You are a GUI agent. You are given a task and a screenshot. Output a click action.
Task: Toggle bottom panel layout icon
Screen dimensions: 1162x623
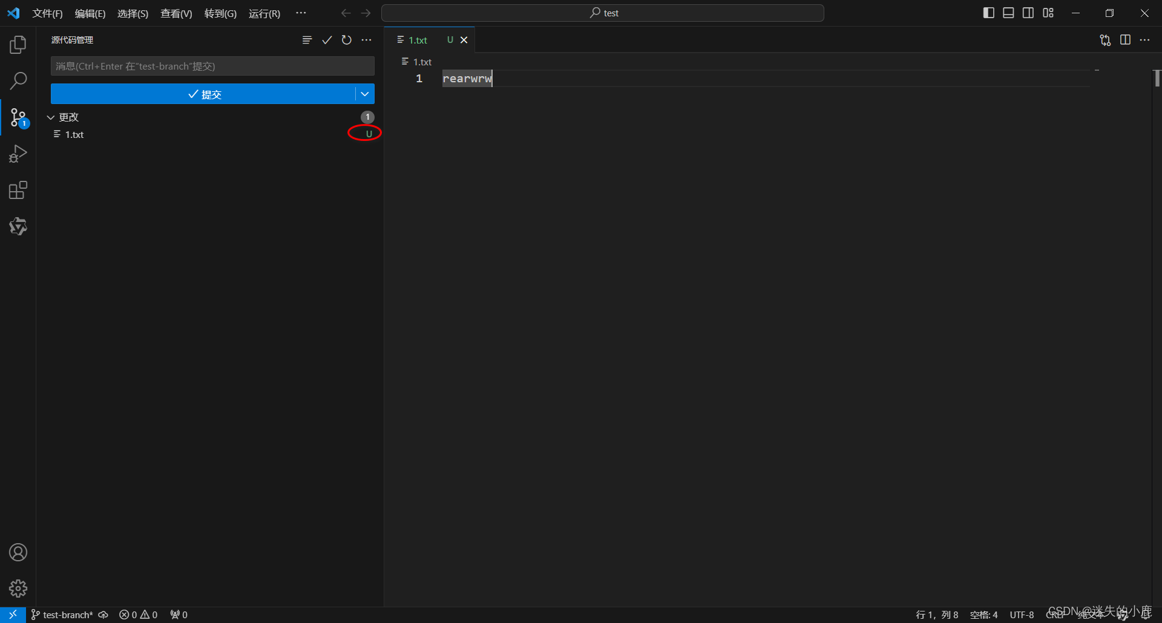point(1008,13)
